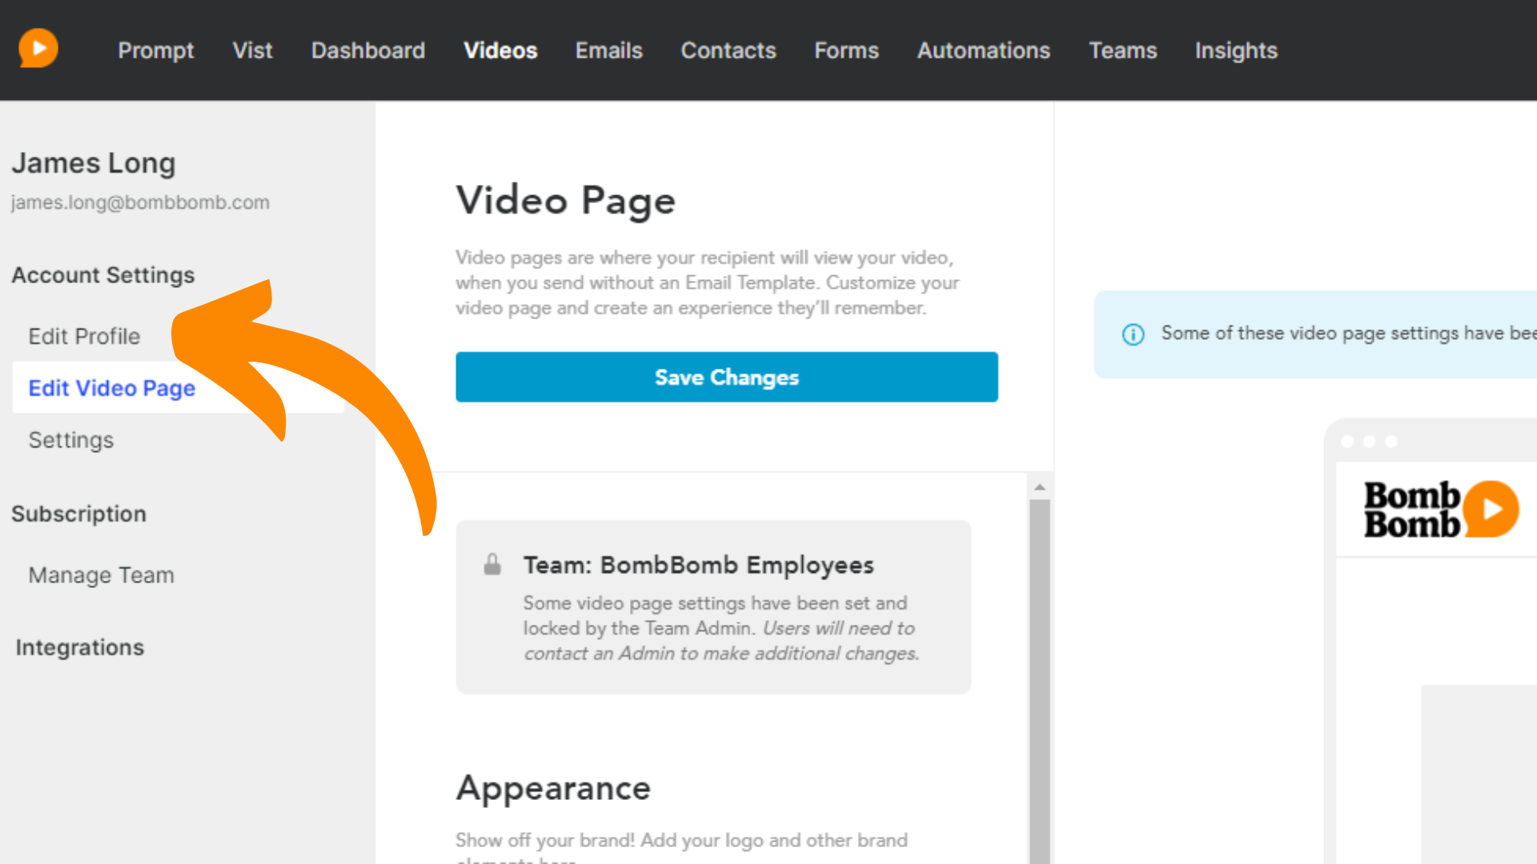Click the vertical scrollbar thumb in settings panel
Image resolution: width=1537 pixels, height=864 pixels.
click(1040, 680)
